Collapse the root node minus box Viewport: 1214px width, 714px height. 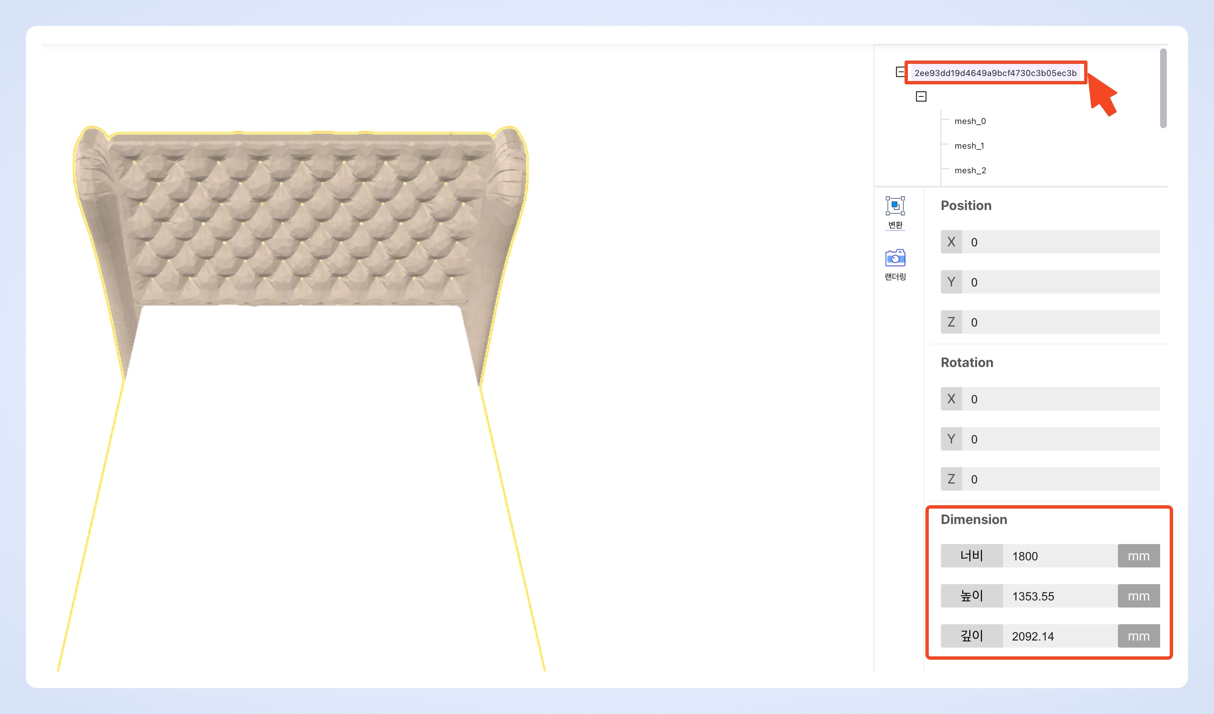900,72
